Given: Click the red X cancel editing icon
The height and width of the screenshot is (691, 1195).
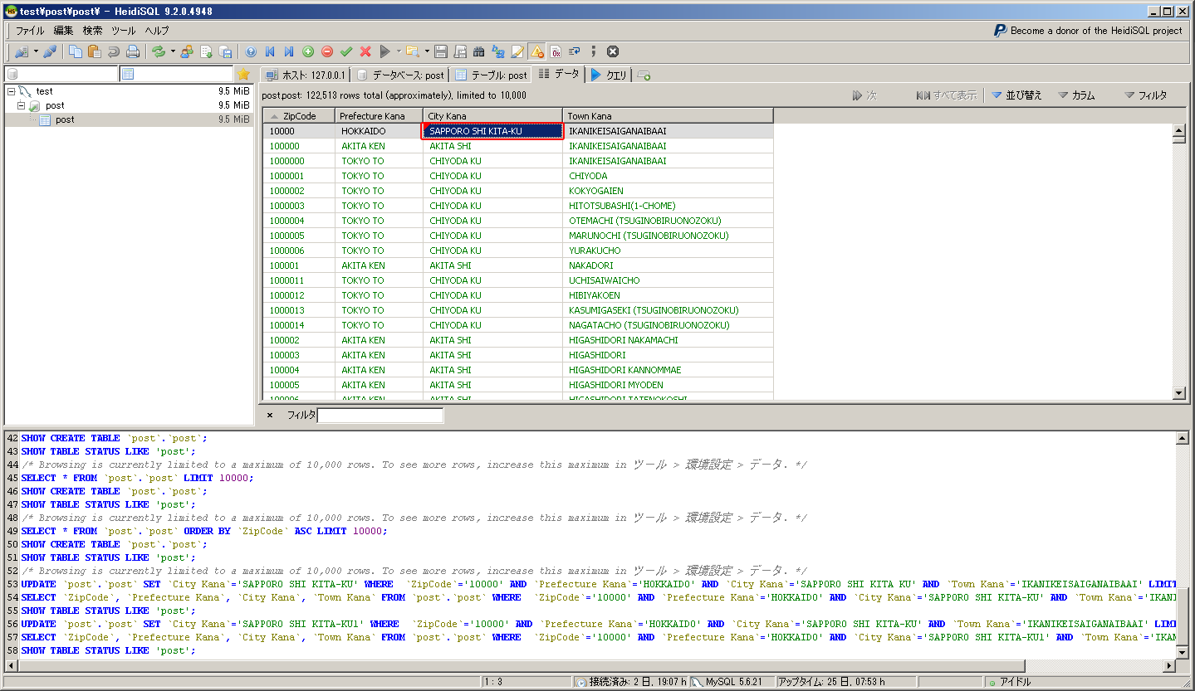Looking at the screenshot, I should tap(365, 51).
